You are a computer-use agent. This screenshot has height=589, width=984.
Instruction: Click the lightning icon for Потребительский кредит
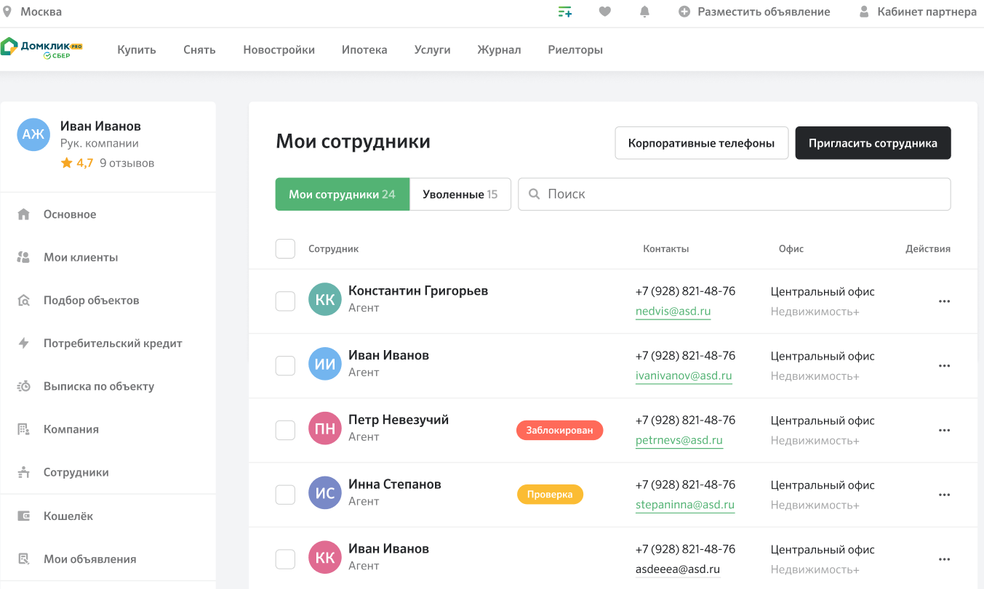pos(23,343)
